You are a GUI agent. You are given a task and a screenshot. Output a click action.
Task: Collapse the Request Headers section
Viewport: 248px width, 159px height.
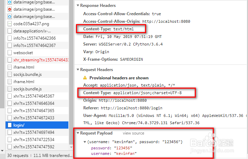point(78,70)
